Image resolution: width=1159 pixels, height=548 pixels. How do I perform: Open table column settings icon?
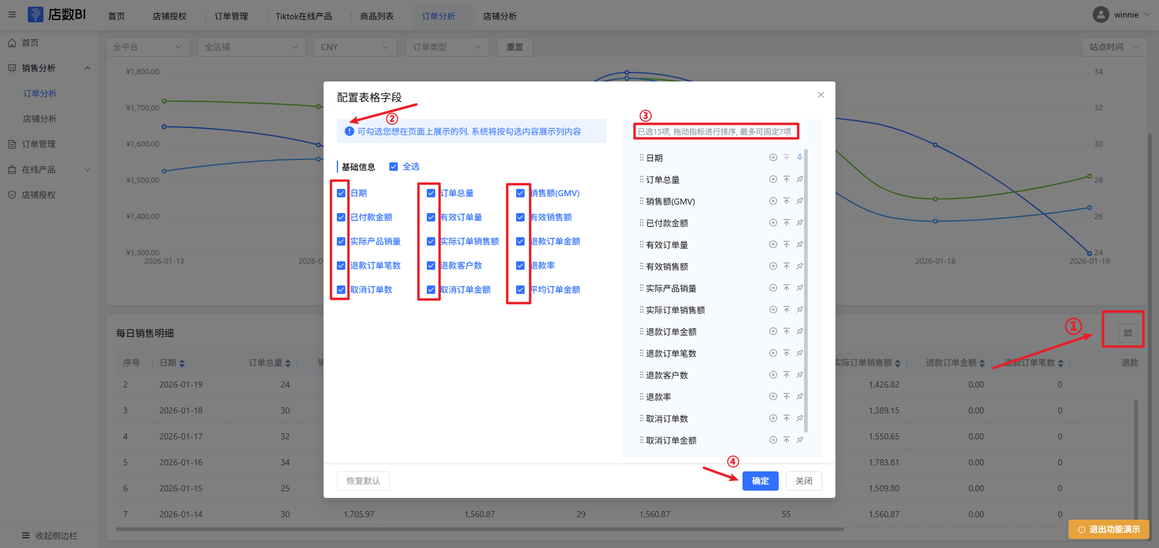pyautogui.click(x=1128, y=333)
